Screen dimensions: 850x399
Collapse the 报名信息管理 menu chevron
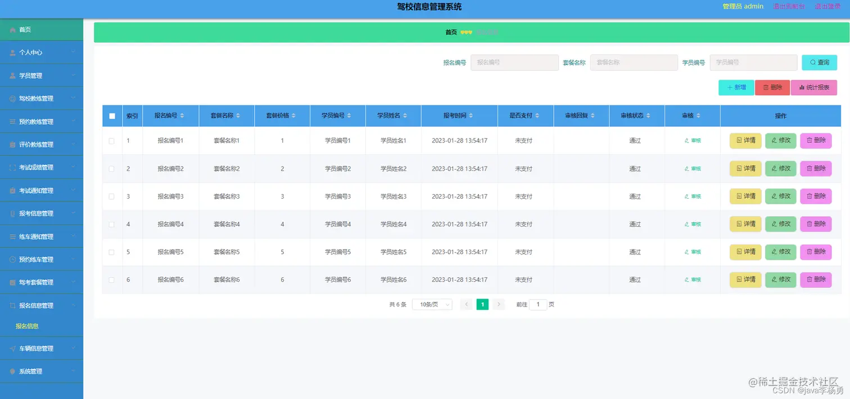[x=74, y=305]
